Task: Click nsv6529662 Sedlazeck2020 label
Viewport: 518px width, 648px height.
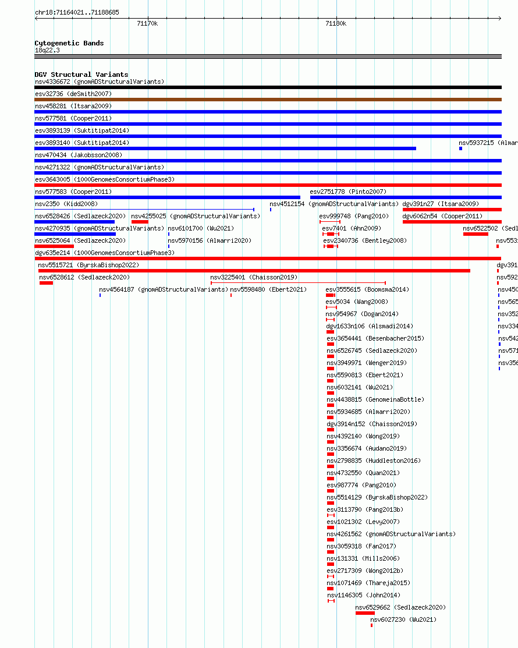Action: [x=400, y=607]
